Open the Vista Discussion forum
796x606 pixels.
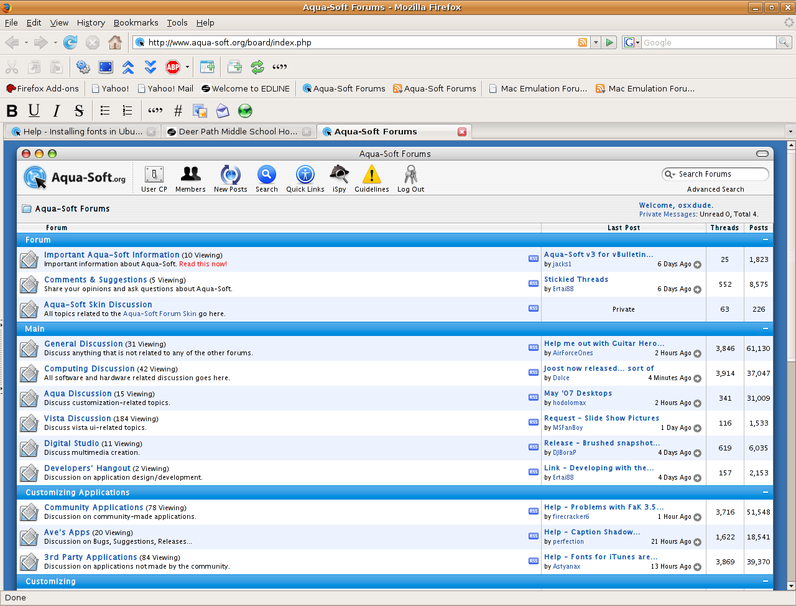78,419
